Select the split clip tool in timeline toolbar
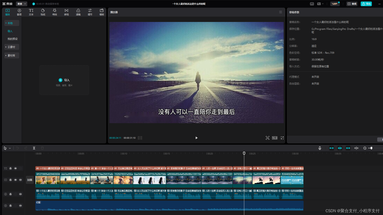This screenshot has height=215, width=383. tap(34, 148)
